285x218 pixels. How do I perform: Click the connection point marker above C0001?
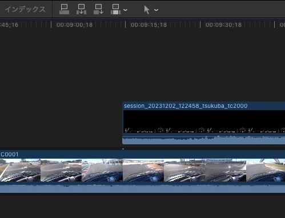[x=123, y=149]
